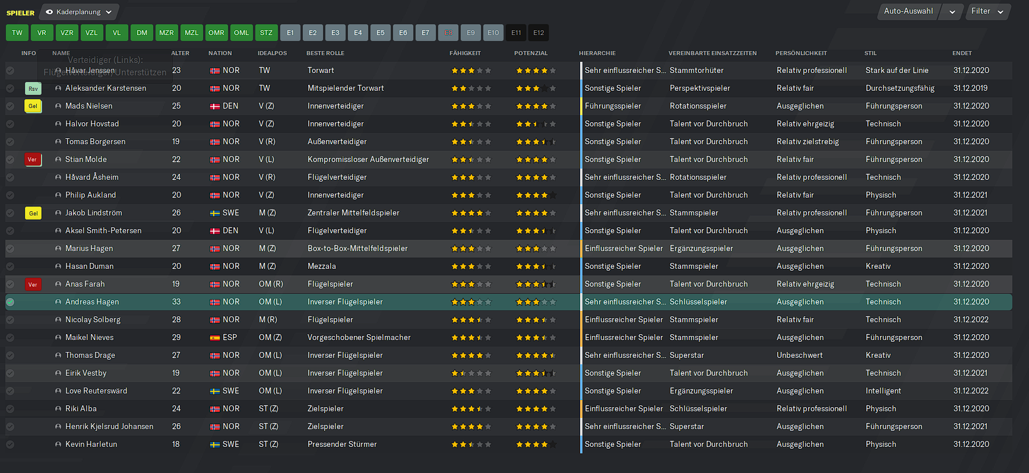Click the Spanish flag in Maikel Nieves row
The height and width of the screenshot is (473, 1029).
[x=215, y=338]
